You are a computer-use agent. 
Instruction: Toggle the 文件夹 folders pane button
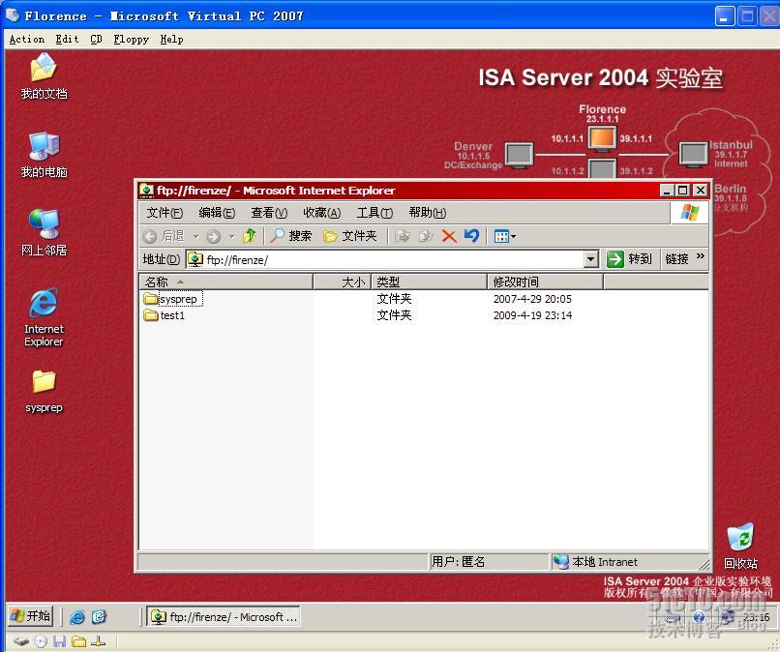[349, 236]
